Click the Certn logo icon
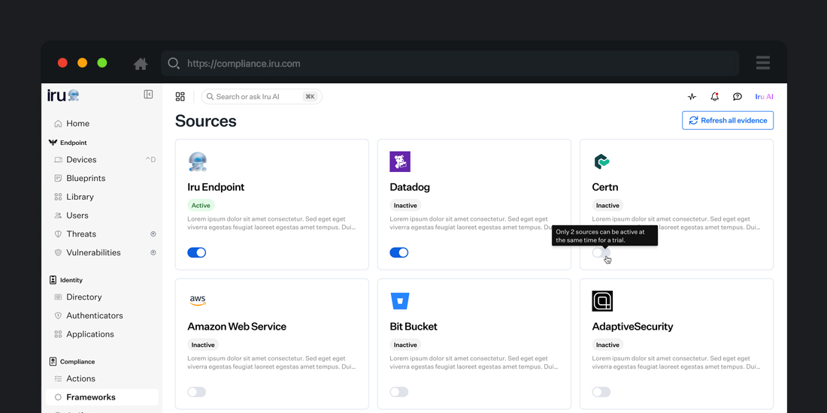Viewport: 827px width, 413px height. pyautogui.click(x=601, y=161)
